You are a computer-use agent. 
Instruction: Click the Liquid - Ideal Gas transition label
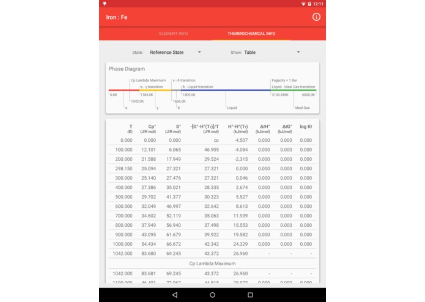click(x=294, y=87)
